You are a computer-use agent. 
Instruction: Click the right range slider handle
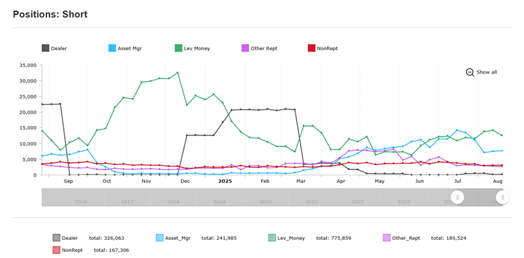503,197
